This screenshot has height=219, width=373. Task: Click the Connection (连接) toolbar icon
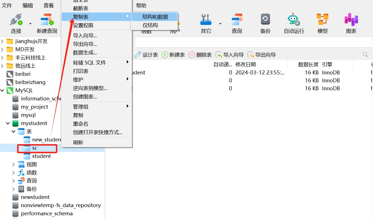[x=16, y=20]
